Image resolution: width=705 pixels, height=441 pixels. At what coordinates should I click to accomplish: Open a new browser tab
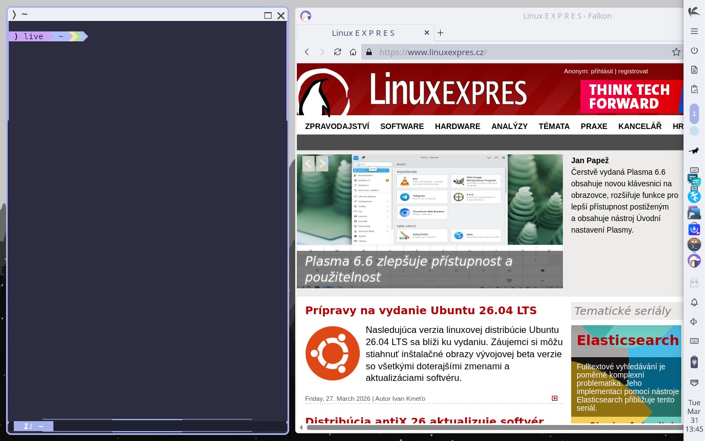(x=440, y=33)
